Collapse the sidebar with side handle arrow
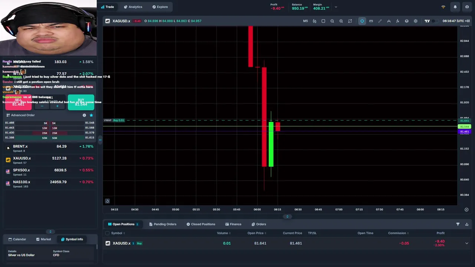 tap(100, 140)
